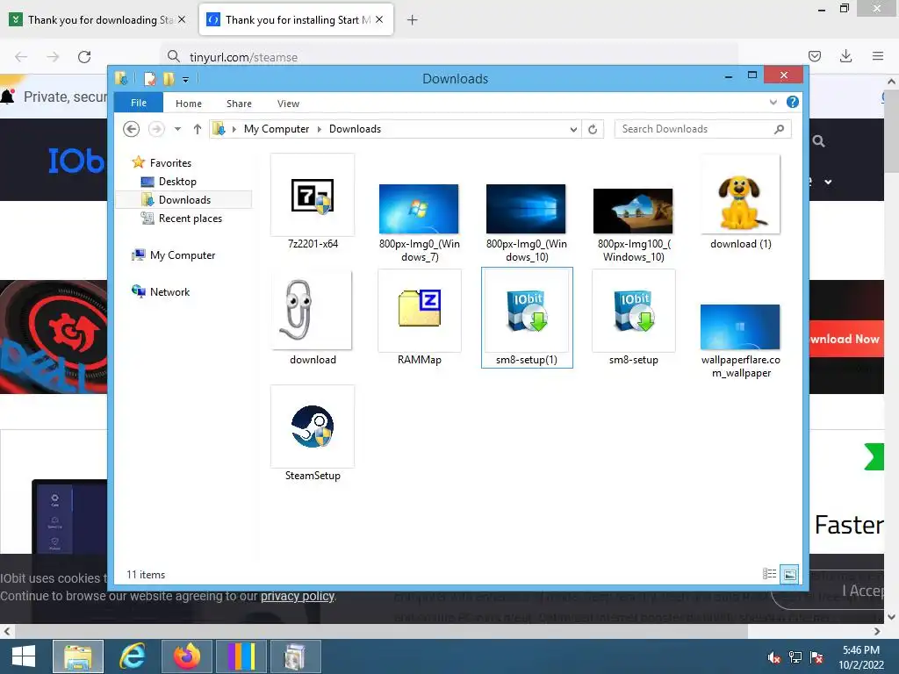Viewport: 899px width, 674px height.
Task: Open the Home ribbon tab
Action: pyautogui.click(x=189, y=104)
